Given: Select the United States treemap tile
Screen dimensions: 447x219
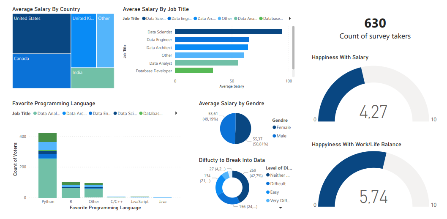Looking at the screenshot, I should pos(41,34).
